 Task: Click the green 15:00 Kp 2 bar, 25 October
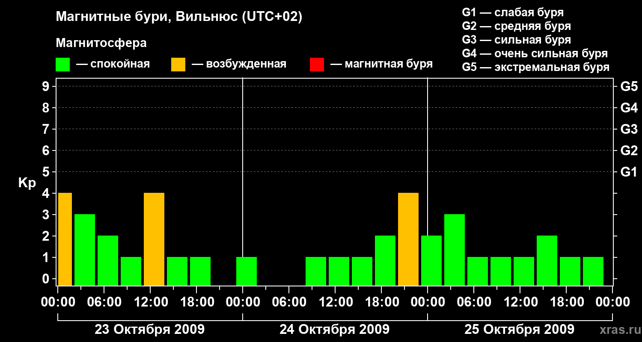click(547, 261)
